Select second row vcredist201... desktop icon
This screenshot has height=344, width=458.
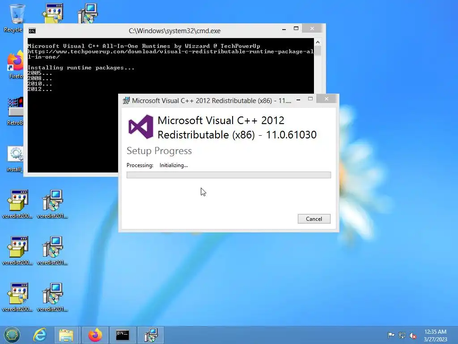pos(53,251)
